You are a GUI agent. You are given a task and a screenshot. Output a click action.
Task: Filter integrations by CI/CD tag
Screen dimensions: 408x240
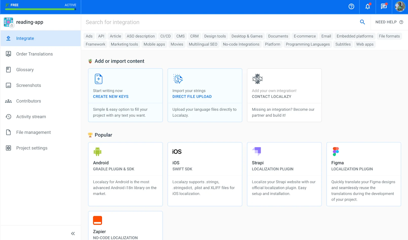(x=165, y=36)
